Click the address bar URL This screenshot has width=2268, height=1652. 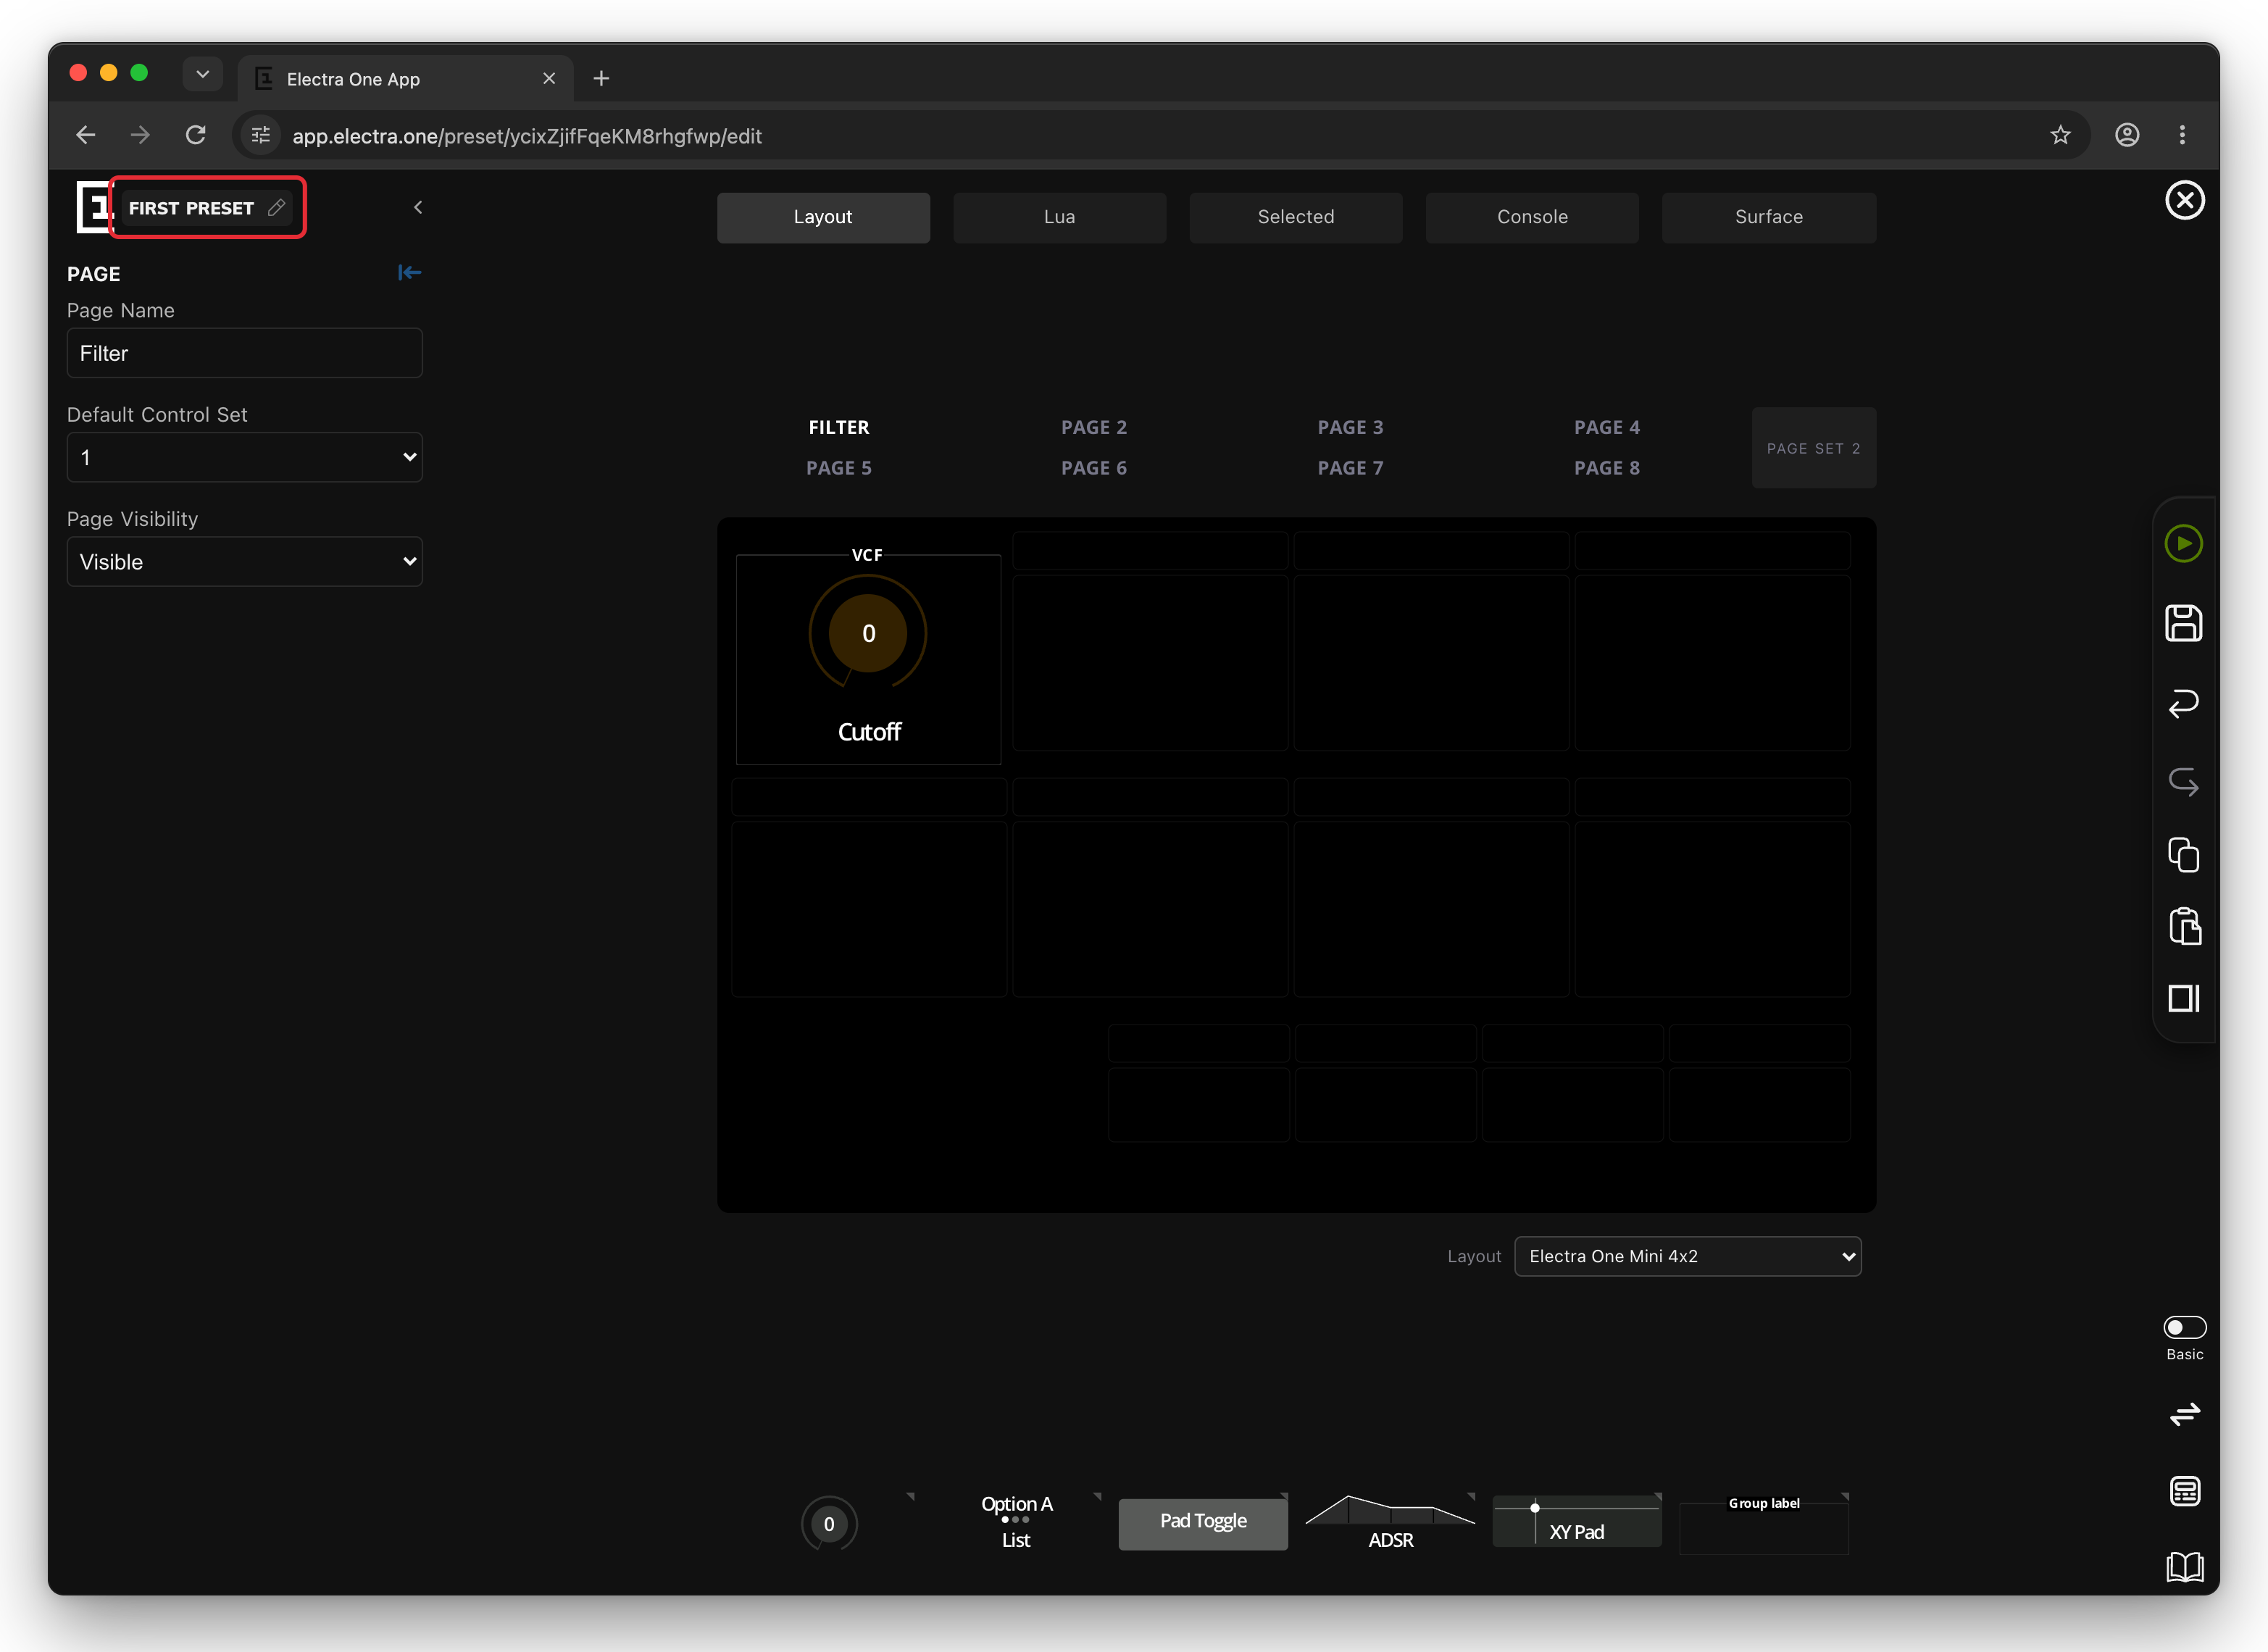point(527,136)
